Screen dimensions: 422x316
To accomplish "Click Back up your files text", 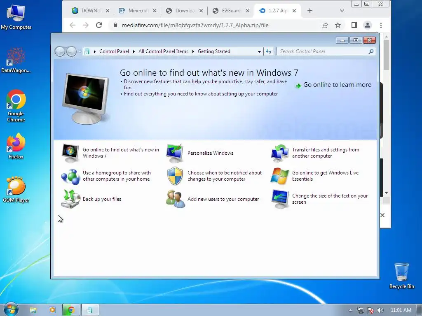I will click(102, 199).
